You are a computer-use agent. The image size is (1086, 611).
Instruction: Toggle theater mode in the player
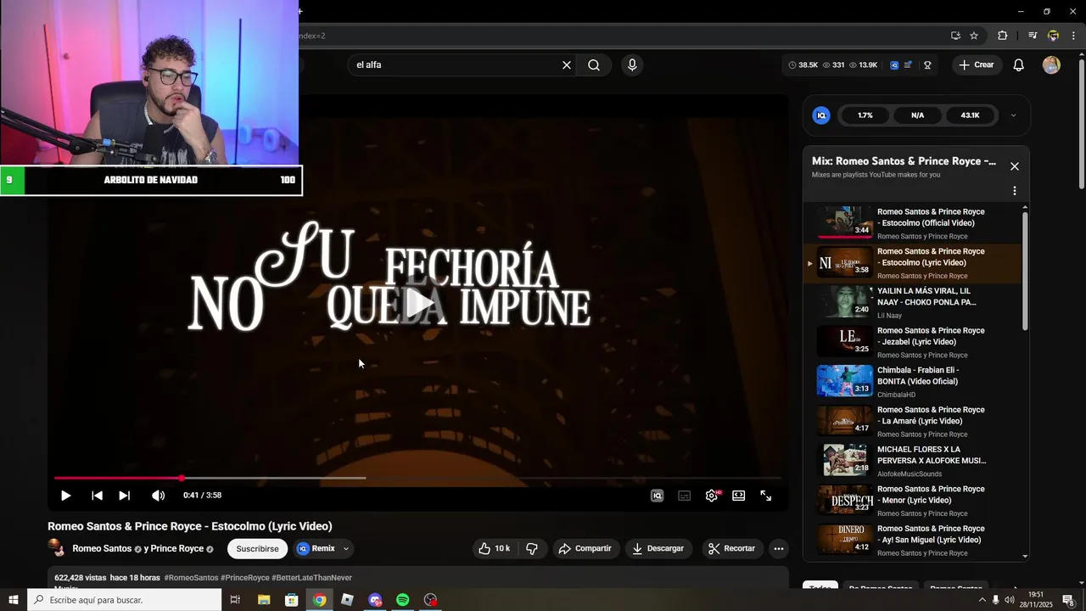point(739,496)
